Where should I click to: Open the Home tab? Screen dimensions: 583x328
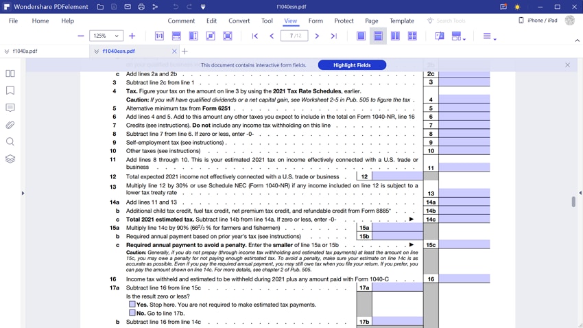point(40,21)
